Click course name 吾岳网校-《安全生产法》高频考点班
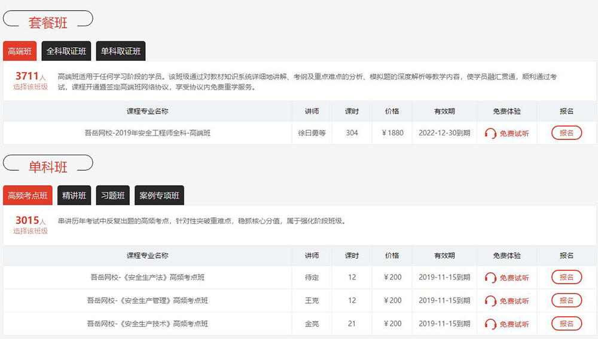Screen dimensions: 598x339 pos(148,277)
